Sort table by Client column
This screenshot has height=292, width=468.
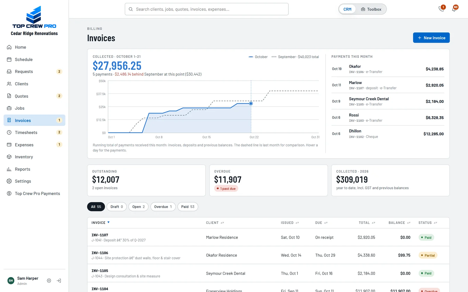pos(215,223)
